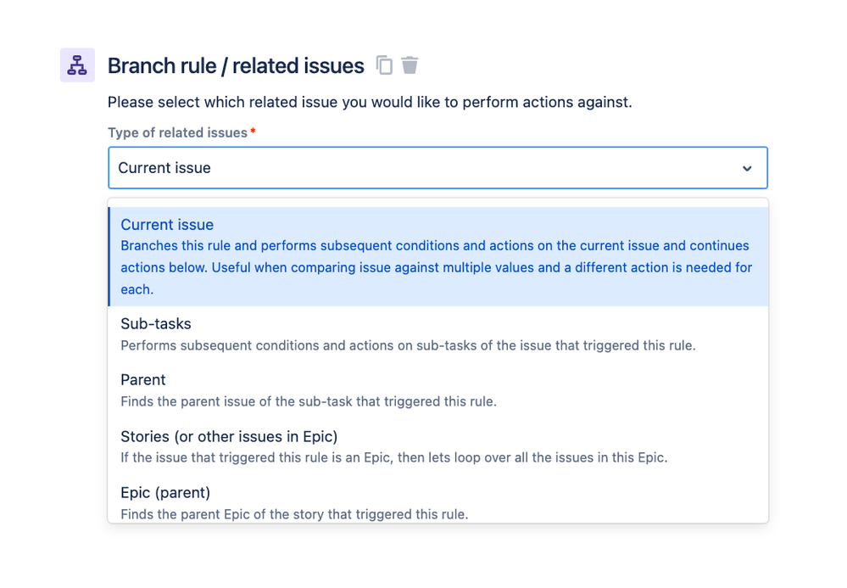Image resolution: width=847 pixels, height=588 pixels.
Task: Select the highlighted Current issue option
Action: (x=166, y=224)
